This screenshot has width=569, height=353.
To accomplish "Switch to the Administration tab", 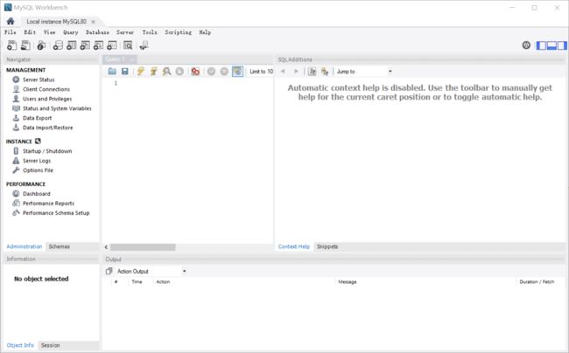I will pyautogui.click(x=25, y=246).
